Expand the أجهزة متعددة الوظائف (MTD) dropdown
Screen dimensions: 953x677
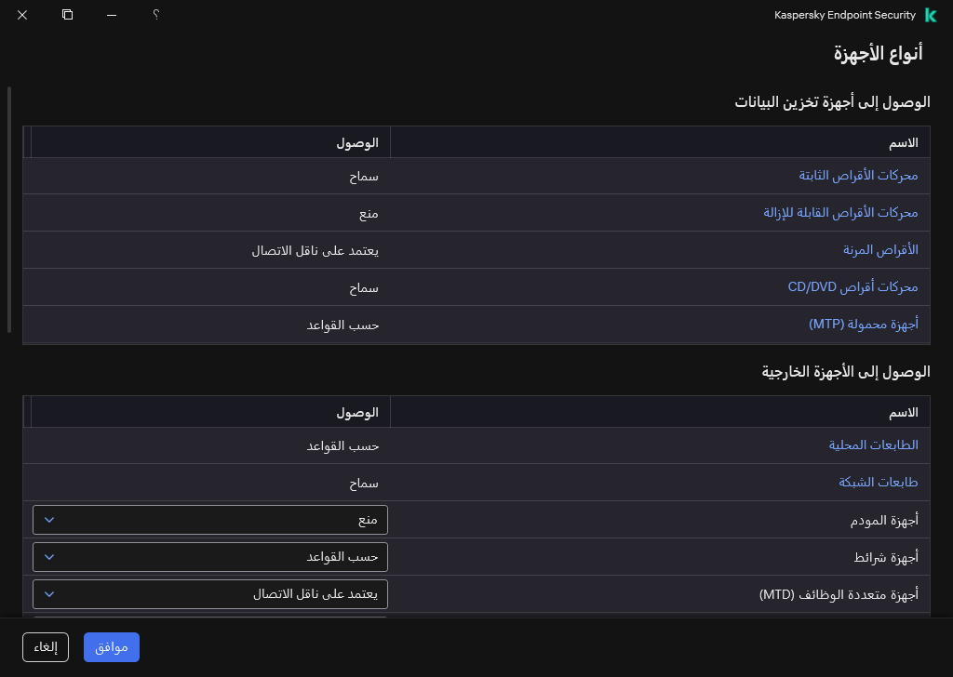(209, 593)
